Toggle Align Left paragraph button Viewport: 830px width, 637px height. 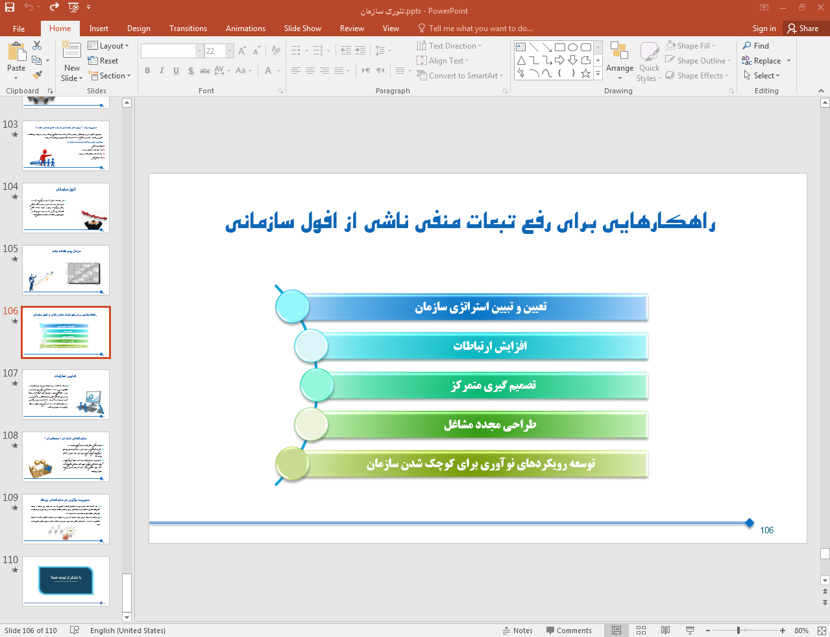295,71
